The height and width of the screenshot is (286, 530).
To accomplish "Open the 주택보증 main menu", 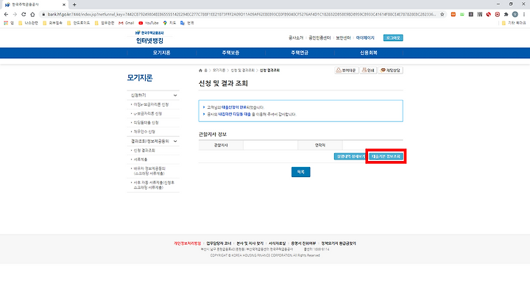I will (230, 53).
